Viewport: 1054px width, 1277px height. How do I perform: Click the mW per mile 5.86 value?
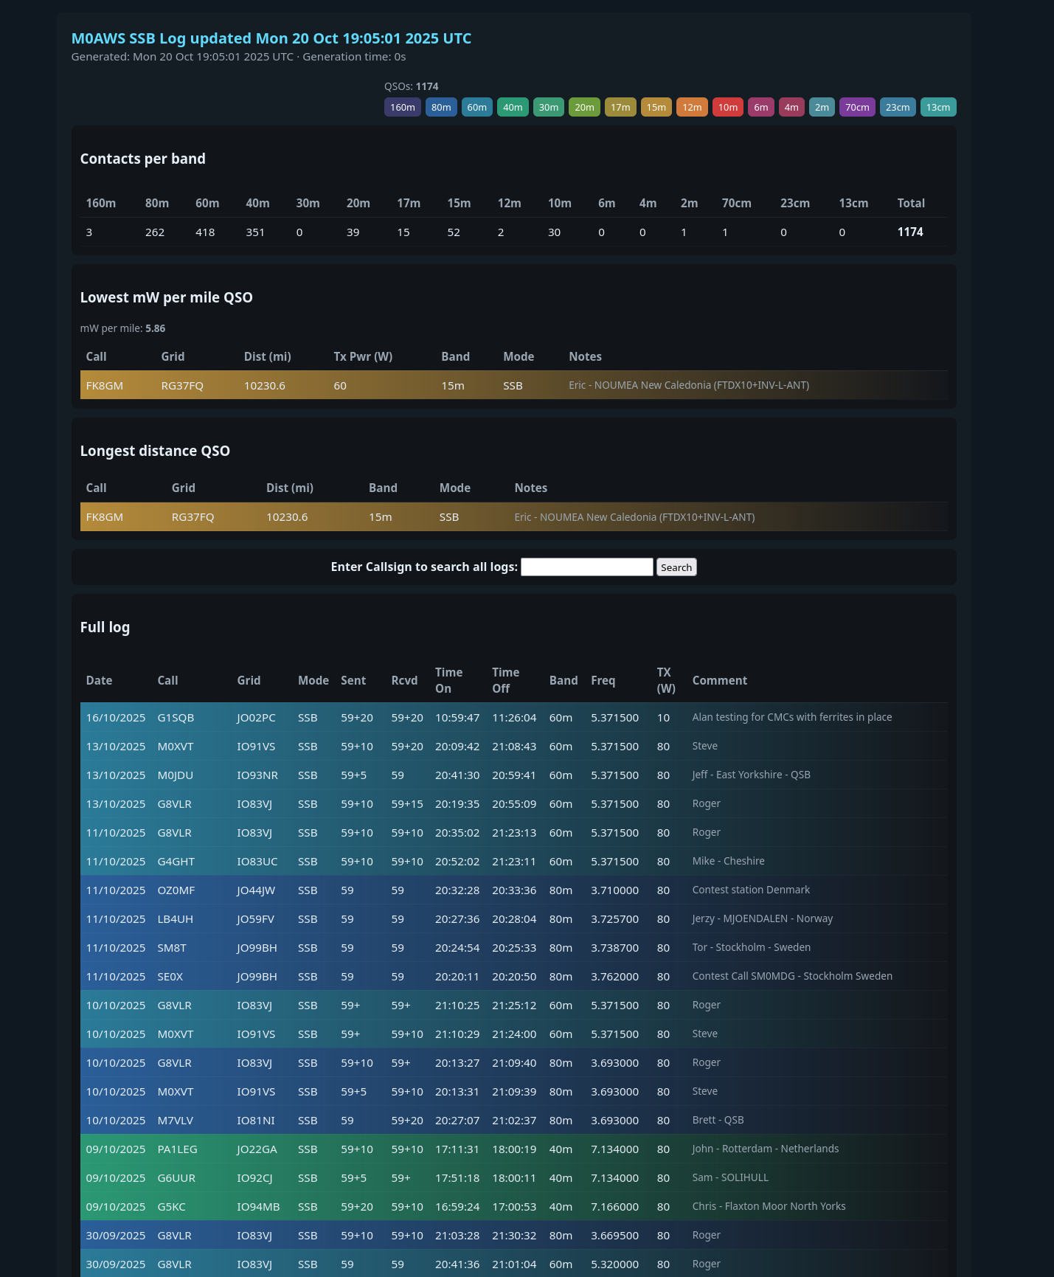click(x=156, y=328)
